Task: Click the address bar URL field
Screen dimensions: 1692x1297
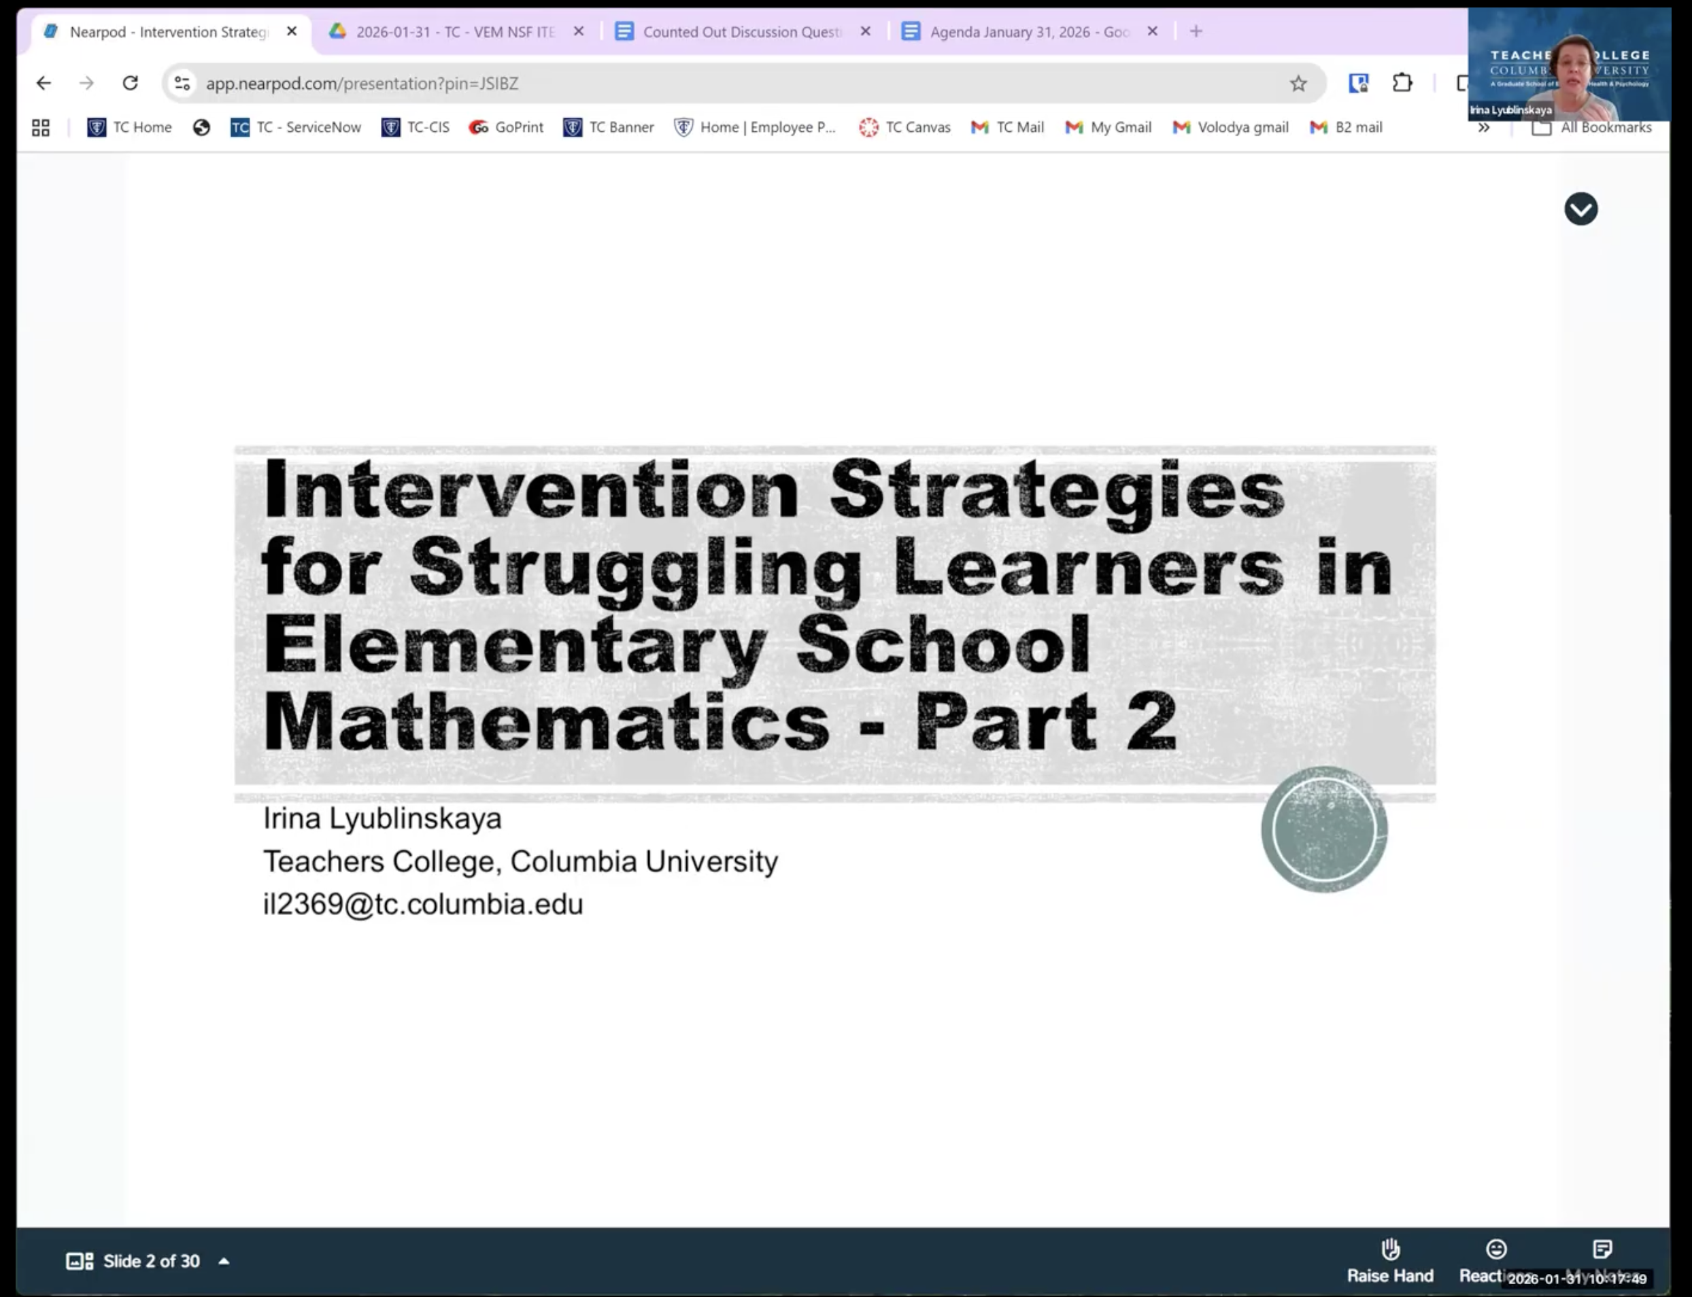Action: pos(695,84)
